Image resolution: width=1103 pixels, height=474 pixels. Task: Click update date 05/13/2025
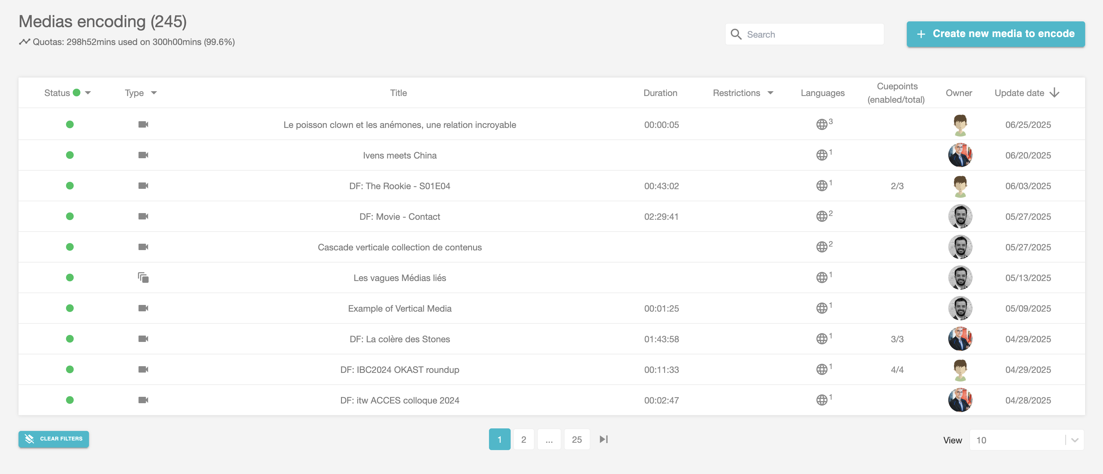click(1028, 278)
